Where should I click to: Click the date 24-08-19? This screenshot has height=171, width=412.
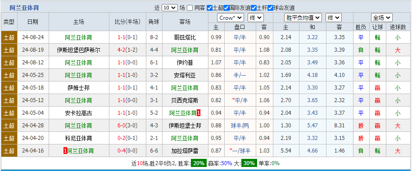pos(33,50)
